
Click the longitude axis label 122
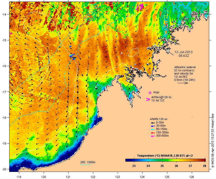coord(93,177)
